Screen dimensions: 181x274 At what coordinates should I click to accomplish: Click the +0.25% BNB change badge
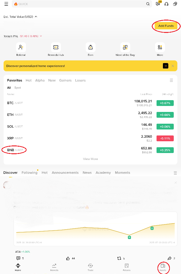coord(165,150)
